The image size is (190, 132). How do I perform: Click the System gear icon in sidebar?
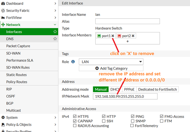coord(3,118)
